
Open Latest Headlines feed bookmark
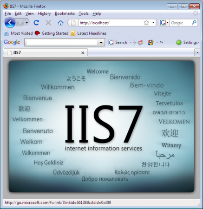pos(89,33)
